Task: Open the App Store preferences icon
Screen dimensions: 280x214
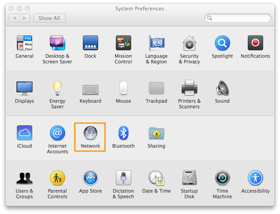Action: 91,178
